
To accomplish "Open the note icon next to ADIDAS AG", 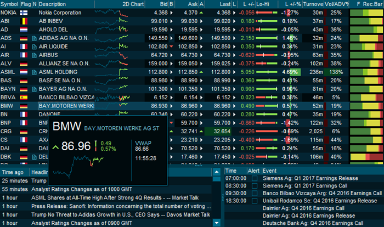I will pyautogui.click(x=34, y=38).
